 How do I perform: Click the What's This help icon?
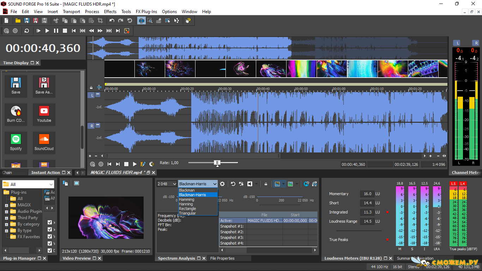click(x=188, y=21)
